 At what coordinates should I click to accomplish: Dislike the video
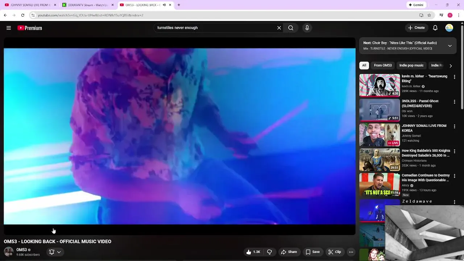coord(269,252)
